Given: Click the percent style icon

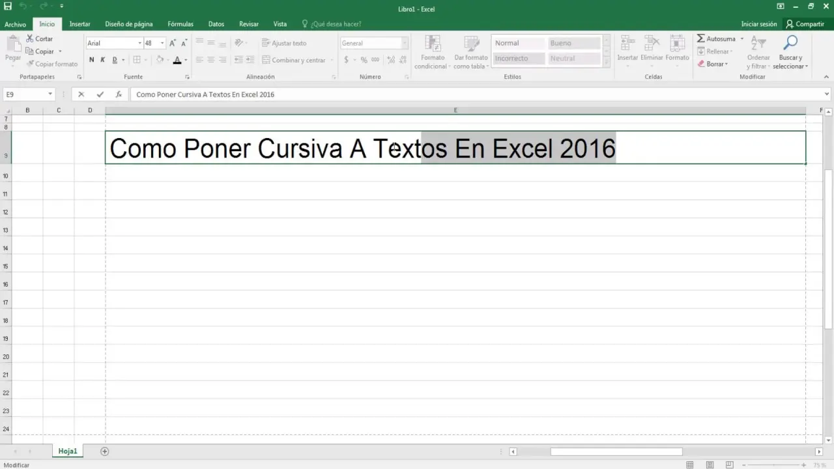Looking at the screenshot, I should point(364,59).
